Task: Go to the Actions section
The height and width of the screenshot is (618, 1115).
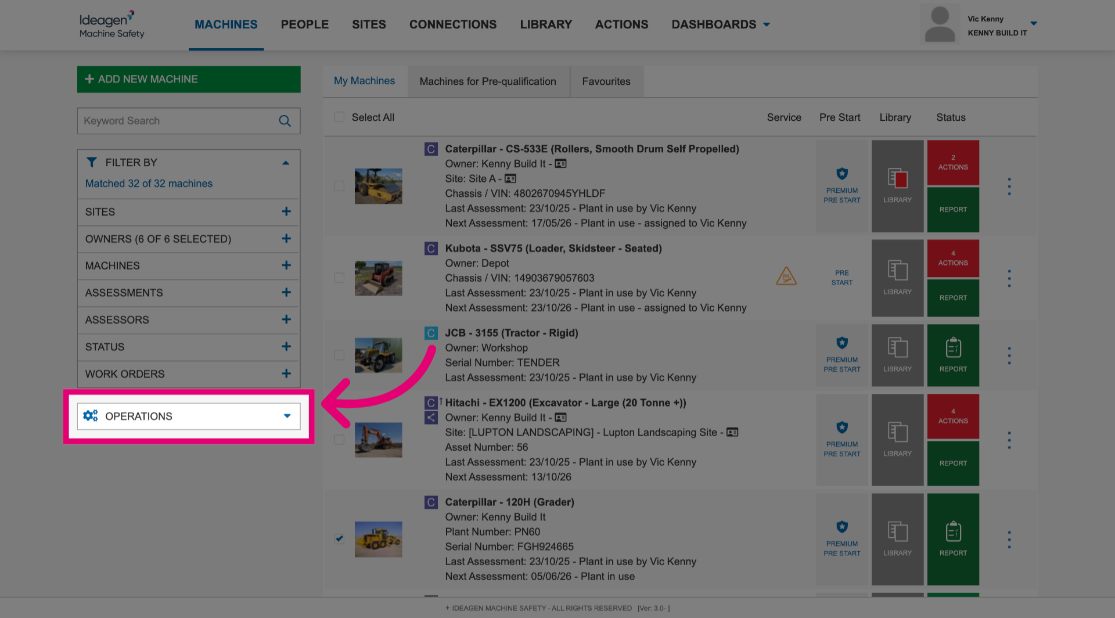Action: 621,24
